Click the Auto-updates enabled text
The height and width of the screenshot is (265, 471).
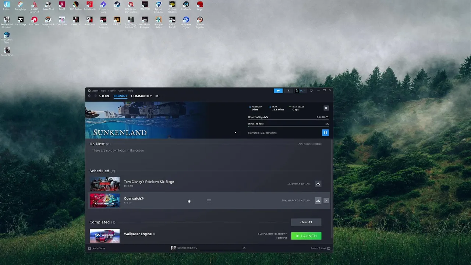coord(310,144)
